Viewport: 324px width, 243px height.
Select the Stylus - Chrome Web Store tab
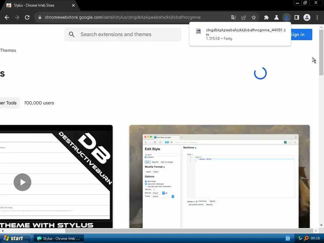point(40,5)
